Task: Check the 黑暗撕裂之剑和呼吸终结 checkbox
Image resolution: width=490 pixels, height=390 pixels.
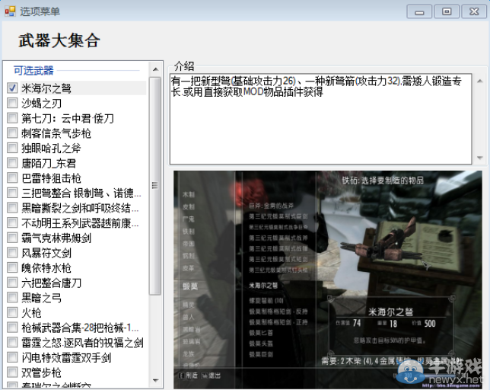Action: coord(12,208)
